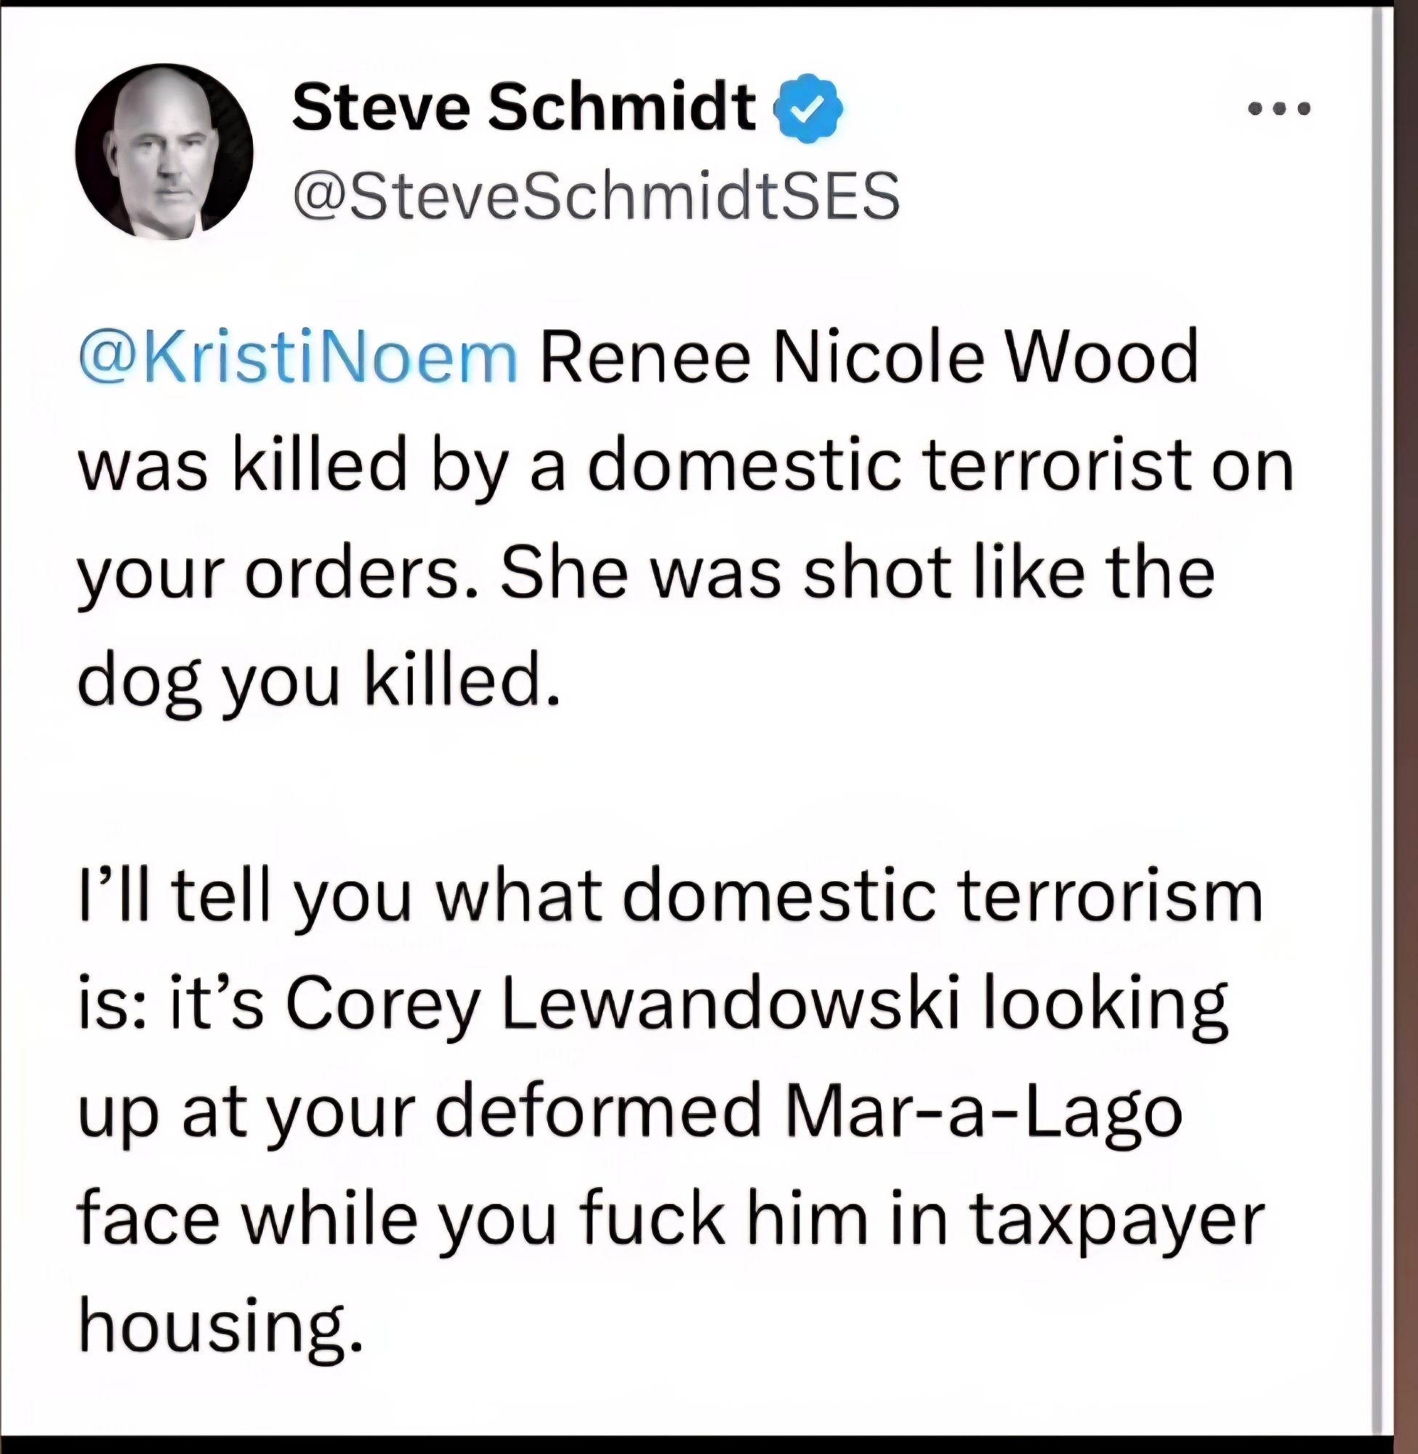This screenshot has height=1454, width=1418.
Task: Click the blue verified checkmark badge
Action: (x=810, y=109)
